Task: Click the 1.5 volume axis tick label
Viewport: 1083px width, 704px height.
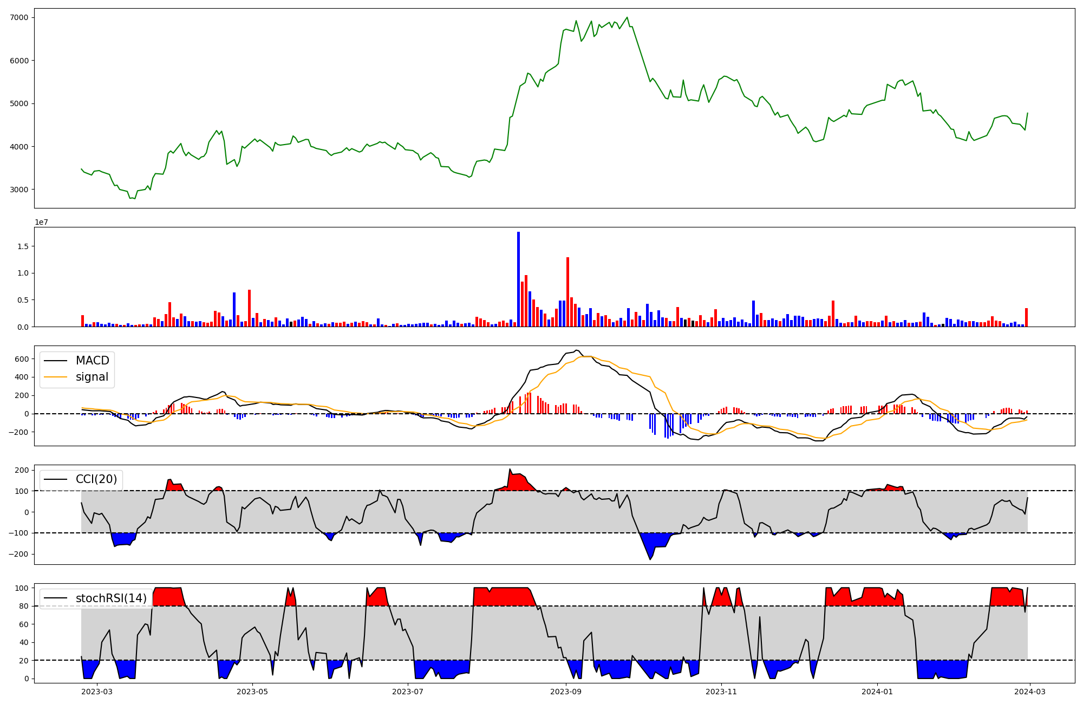Action: (x=24, y=246)
